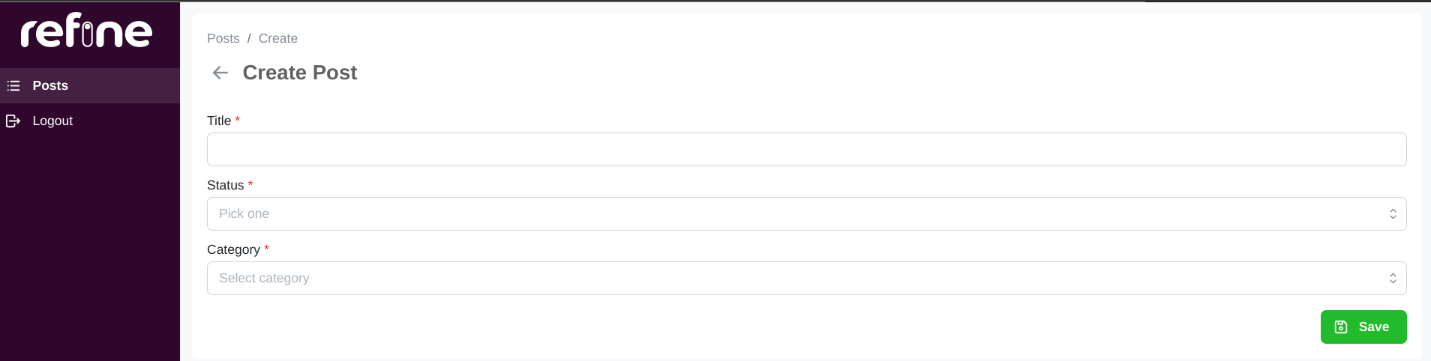Click the refine logo in sidebar
Screen dimensions: 1431x361
[86, 31]
